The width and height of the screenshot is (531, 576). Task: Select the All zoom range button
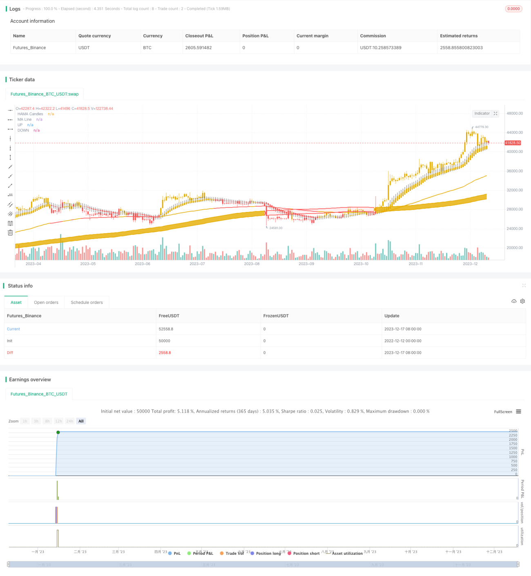(81, 421)
